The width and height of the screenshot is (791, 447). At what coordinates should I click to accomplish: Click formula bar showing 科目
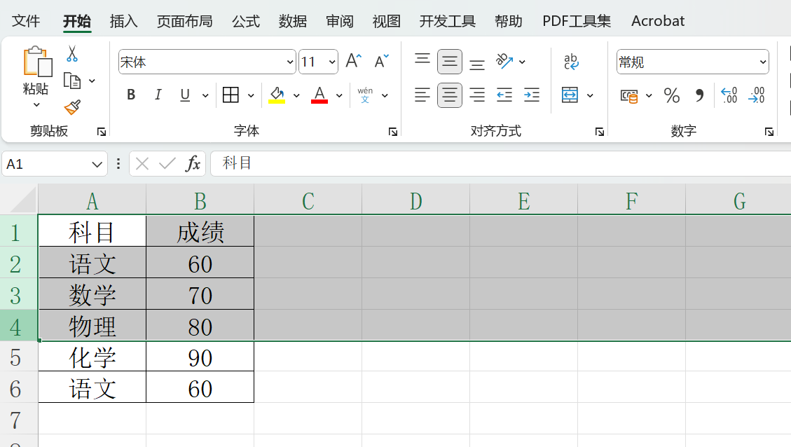coord(500,163)
